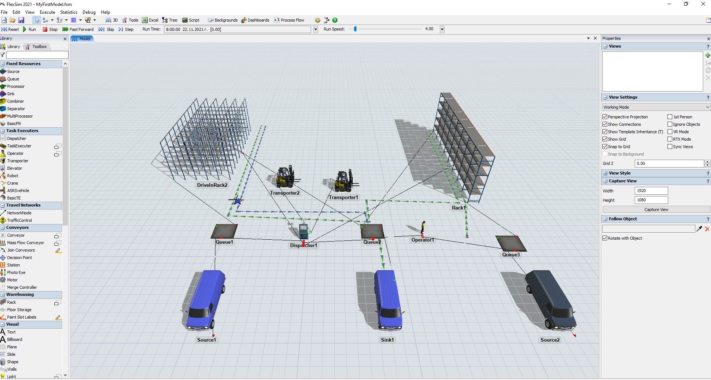Select the eyedropper sampler for Follow Object

click(x=699, y=229)
